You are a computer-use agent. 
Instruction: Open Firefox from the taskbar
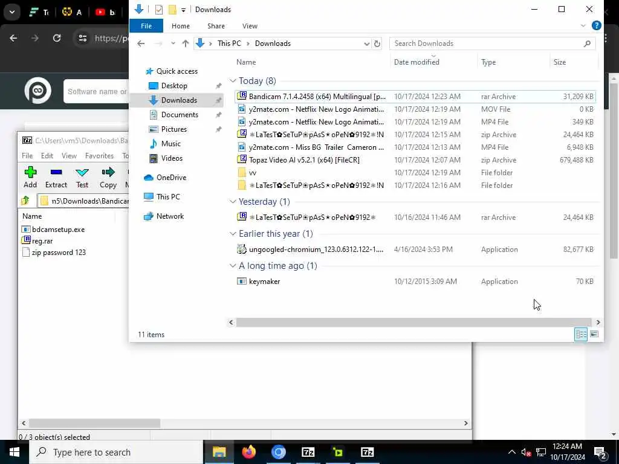(248, 452)
